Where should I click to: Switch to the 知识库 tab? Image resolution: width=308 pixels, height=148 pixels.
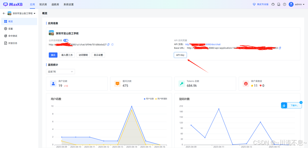43,4
